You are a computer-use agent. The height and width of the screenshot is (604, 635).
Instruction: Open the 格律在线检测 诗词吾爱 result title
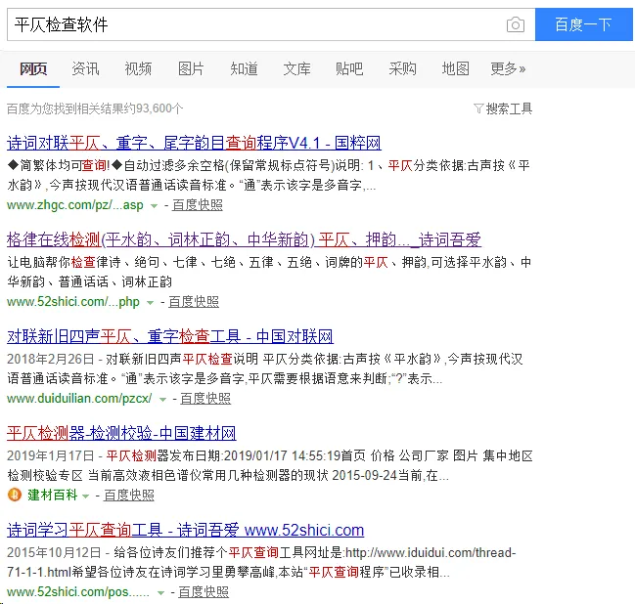(x=244, y=239)
